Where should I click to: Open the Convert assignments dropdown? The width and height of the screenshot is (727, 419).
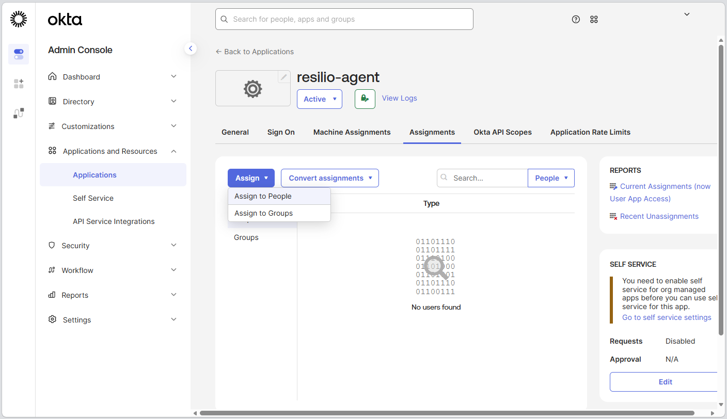[x=330, y=178]
